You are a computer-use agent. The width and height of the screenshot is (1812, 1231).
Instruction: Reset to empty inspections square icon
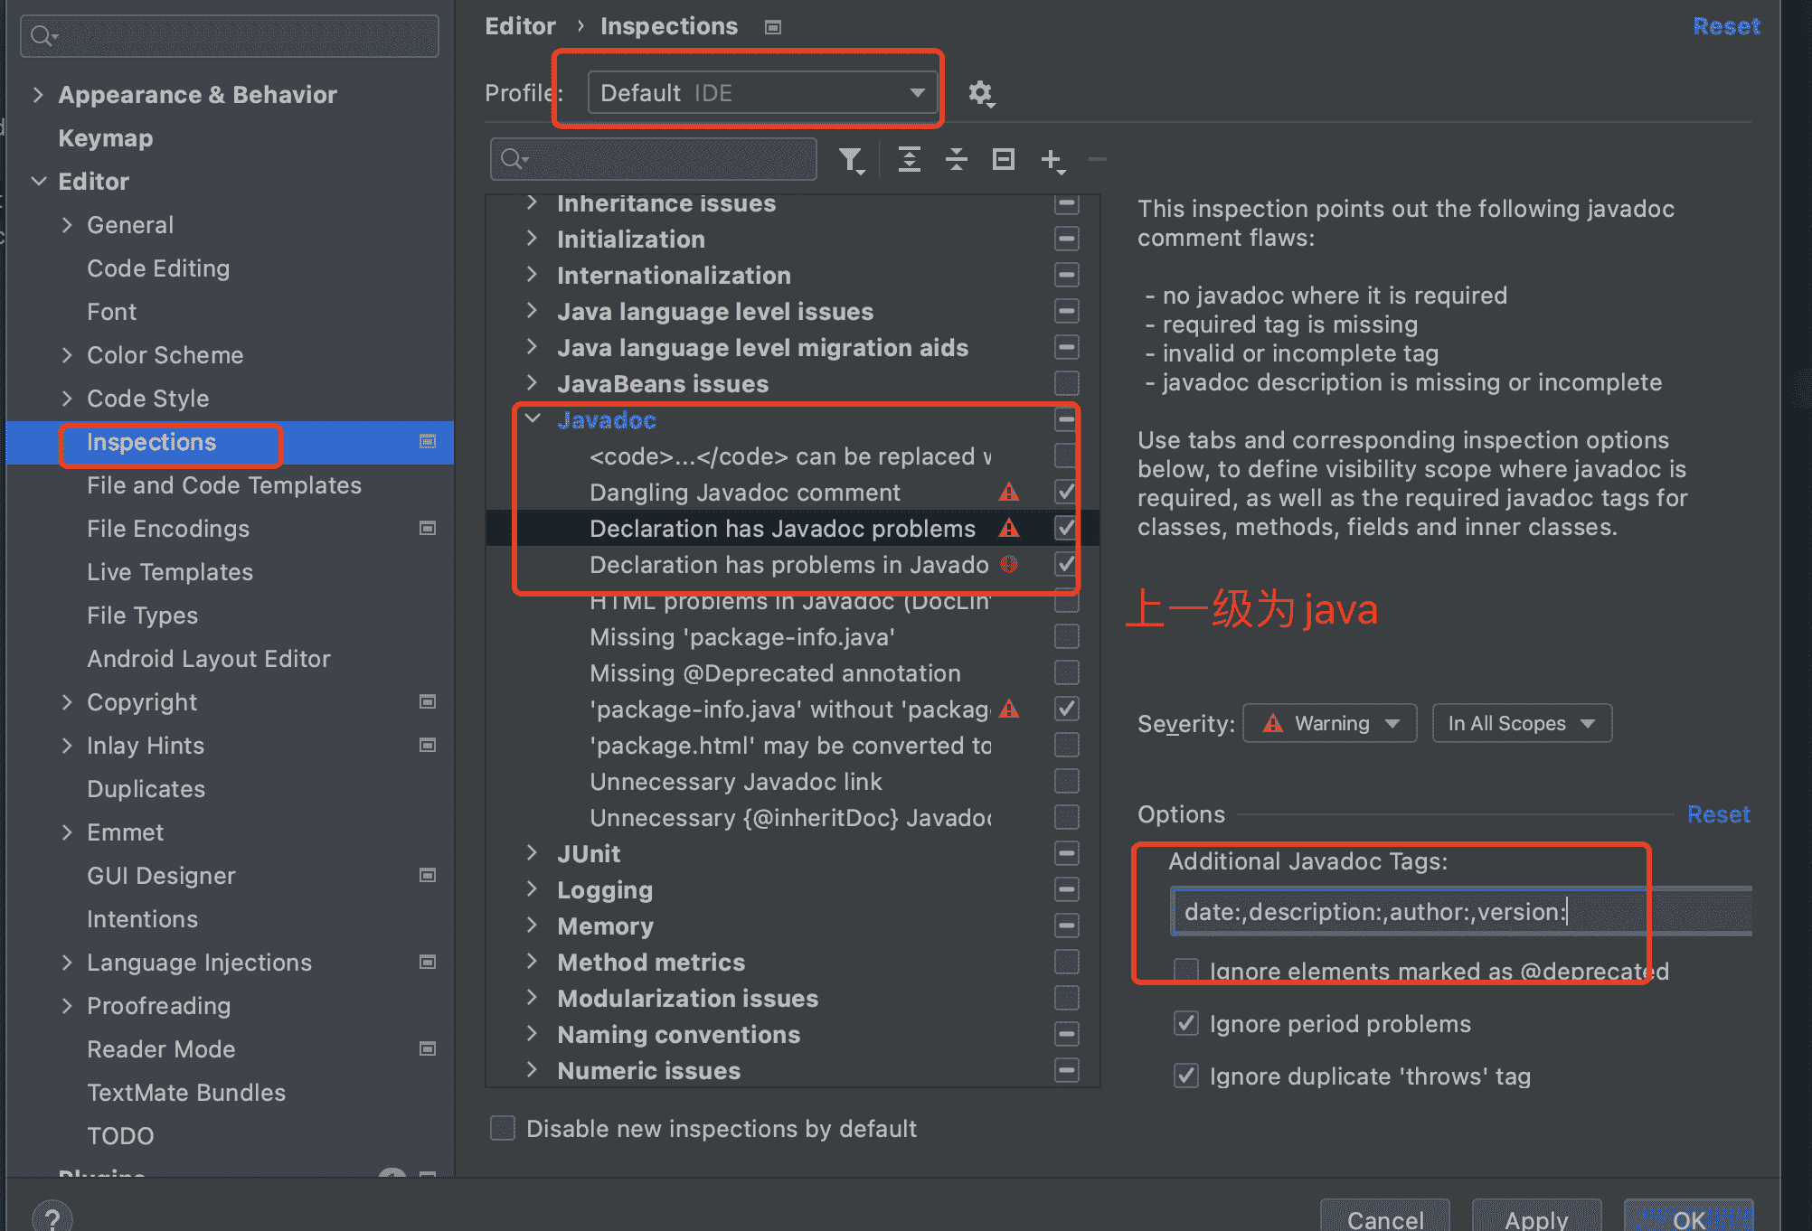[x=1004, y=160]
